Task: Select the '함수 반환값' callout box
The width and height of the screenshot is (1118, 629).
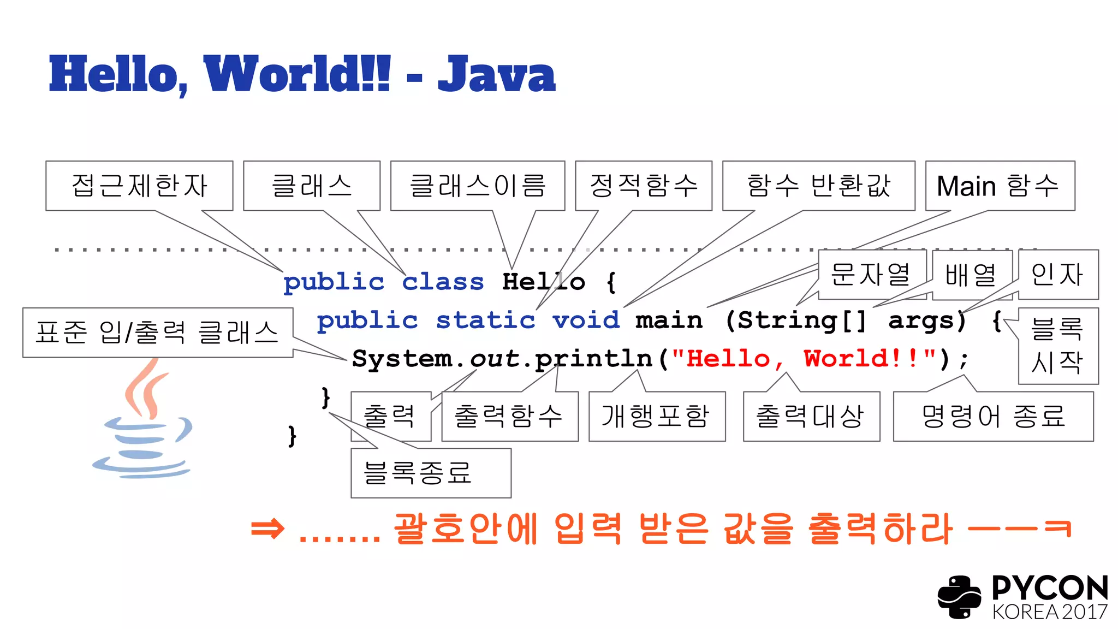Action: pos(819,186)
